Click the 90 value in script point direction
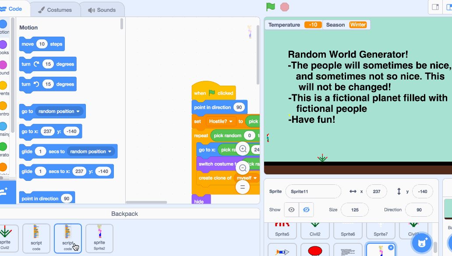This screenshot has height=256, width=452. pyautogui.click(x=239, y=107)
